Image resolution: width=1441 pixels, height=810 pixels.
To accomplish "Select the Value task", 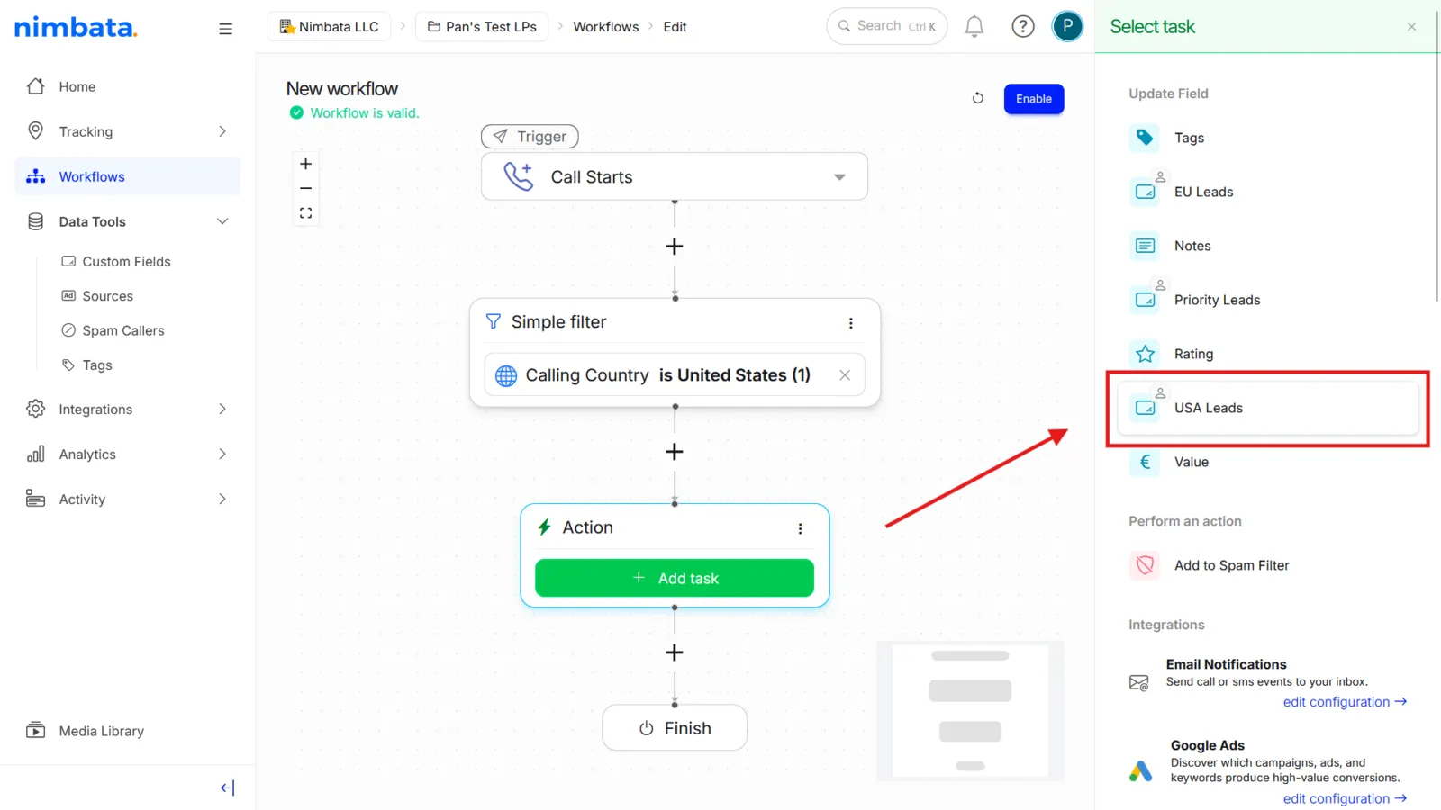I will (1268, 462).
